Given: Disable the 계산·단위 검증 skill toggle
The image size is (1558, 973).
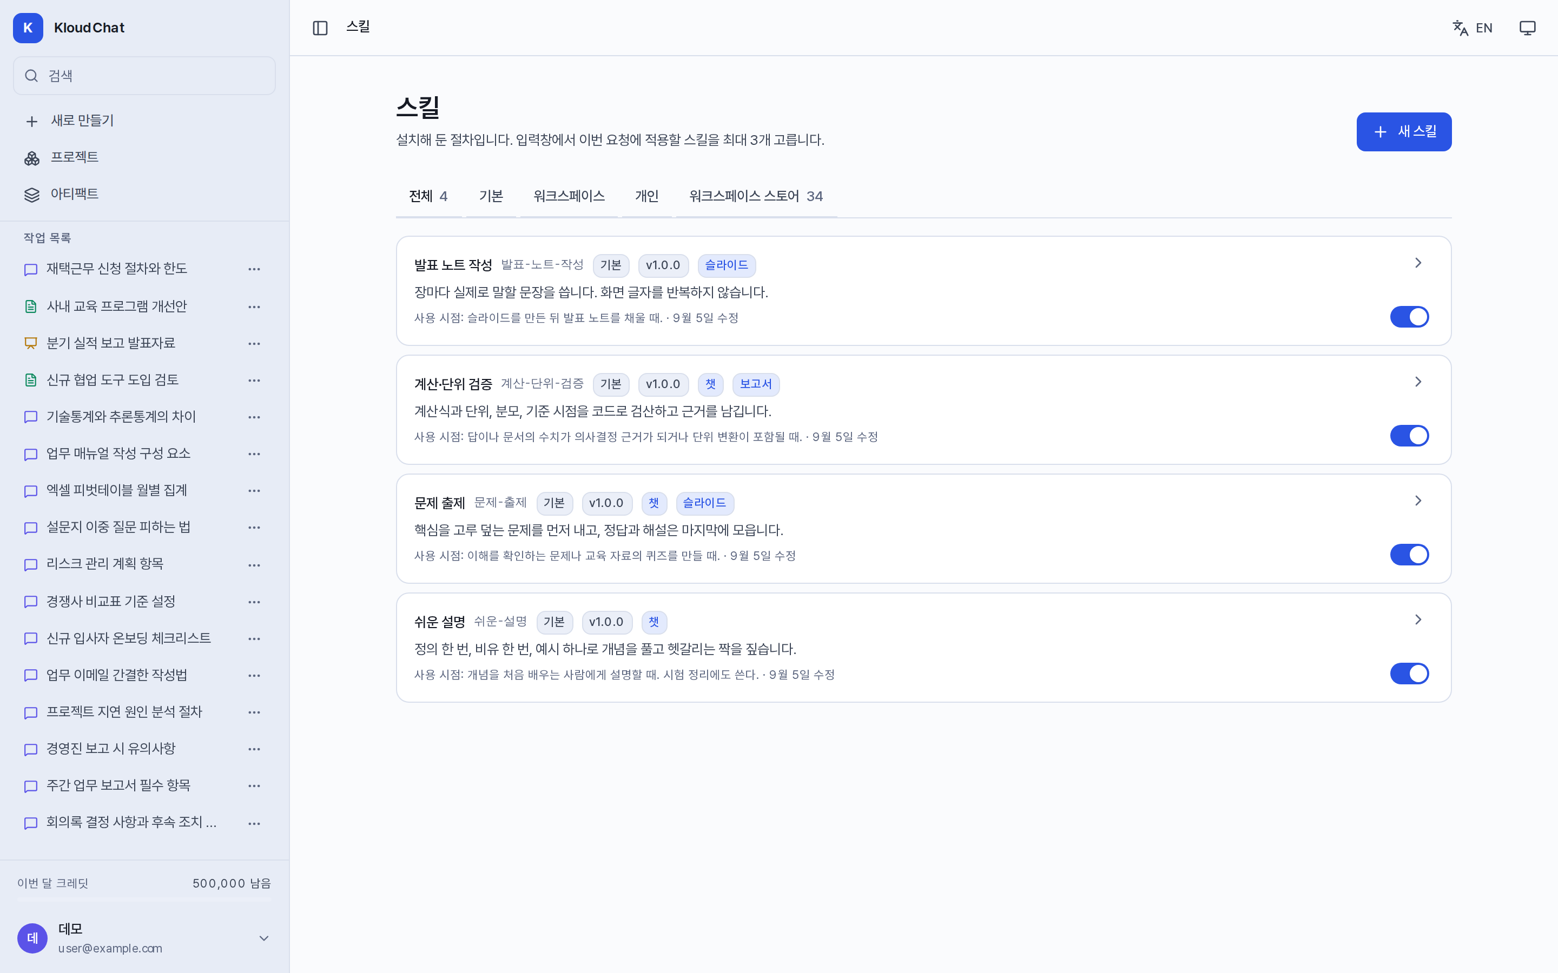Looking at the screenshot, I should pyautogui.click(x=1409, y=436).
